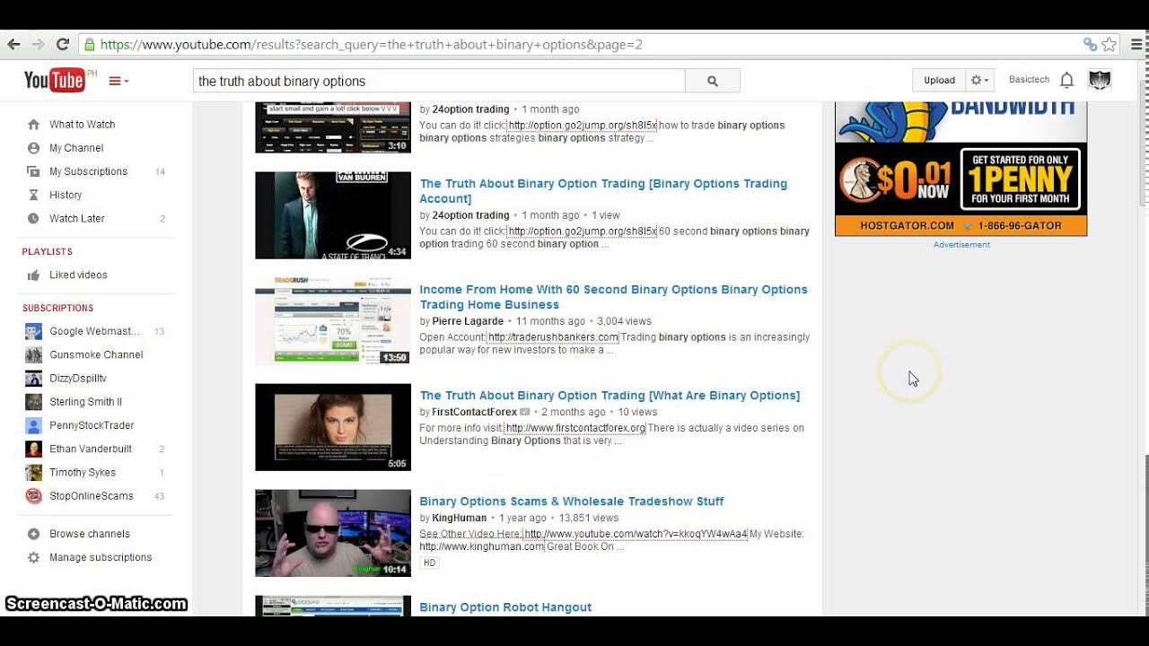Screen dimensions: 1149x646
Task: Open KingHuman channel link
Action: pyautogui.click(x=459, y=519)
